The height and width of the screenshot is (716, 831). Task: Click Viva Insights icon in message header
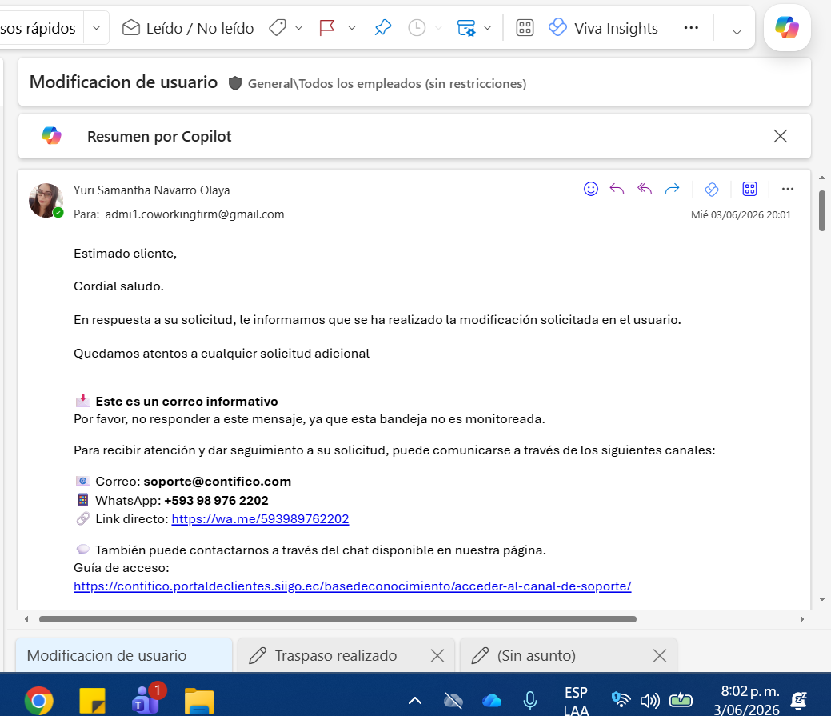712,189
